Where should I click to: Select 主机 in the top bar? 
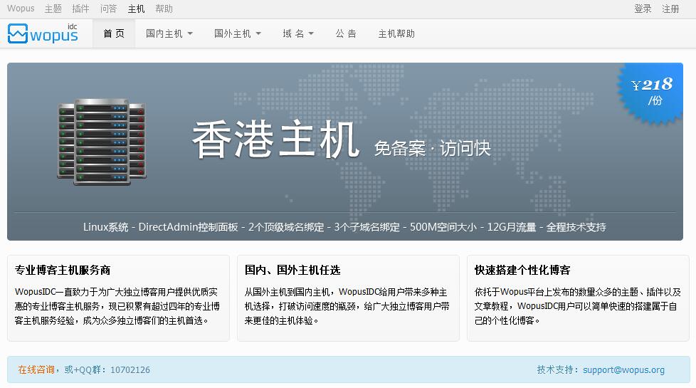pos(136,9)
